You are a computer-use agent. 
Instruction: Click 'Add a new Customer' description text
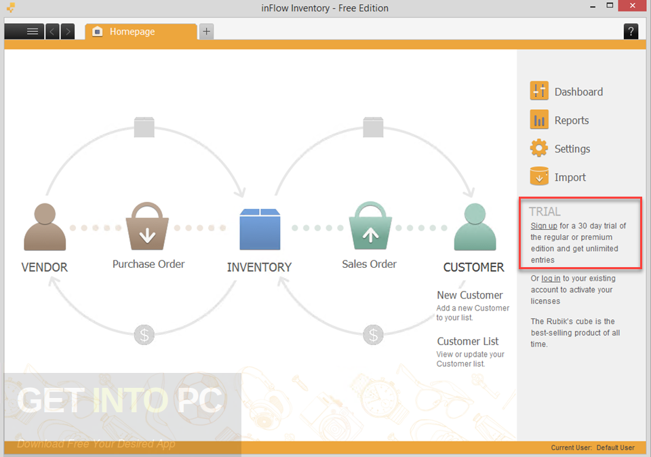473,313
